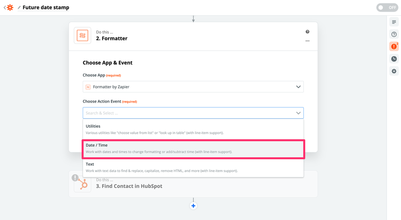Expand the Choose App dropdown
Image resolution: width=401 pixels, height=220 pixels.
tap(193, 87)
